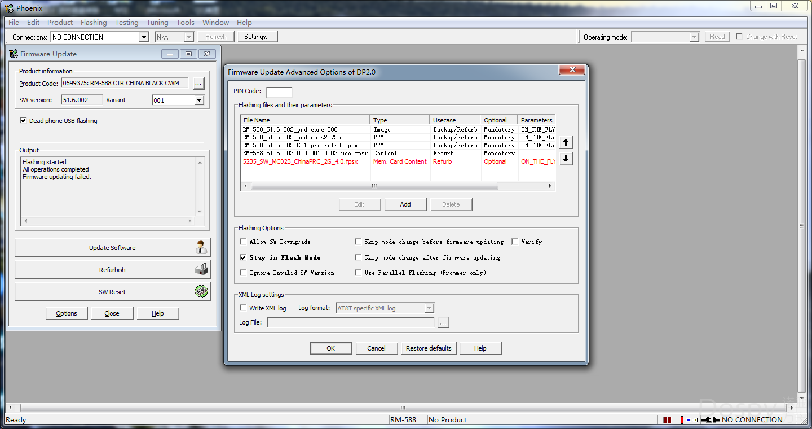Image resolution: width=812 pixels, height=429 pixels.
Task: Open the Operating mode dropdown
Action: [694, 37]
